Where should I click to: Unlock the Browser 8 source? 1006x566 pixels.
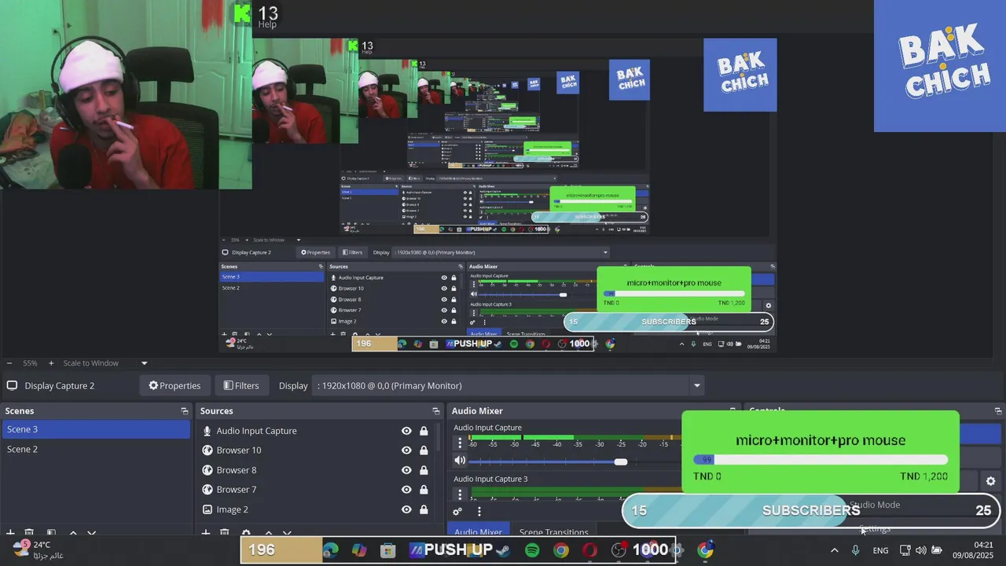coord(424,470)
